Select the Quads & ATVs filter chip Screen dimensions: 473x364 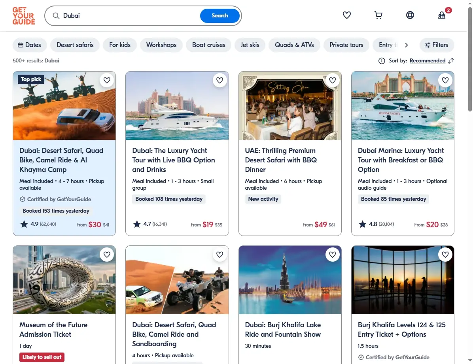(294, 45)
